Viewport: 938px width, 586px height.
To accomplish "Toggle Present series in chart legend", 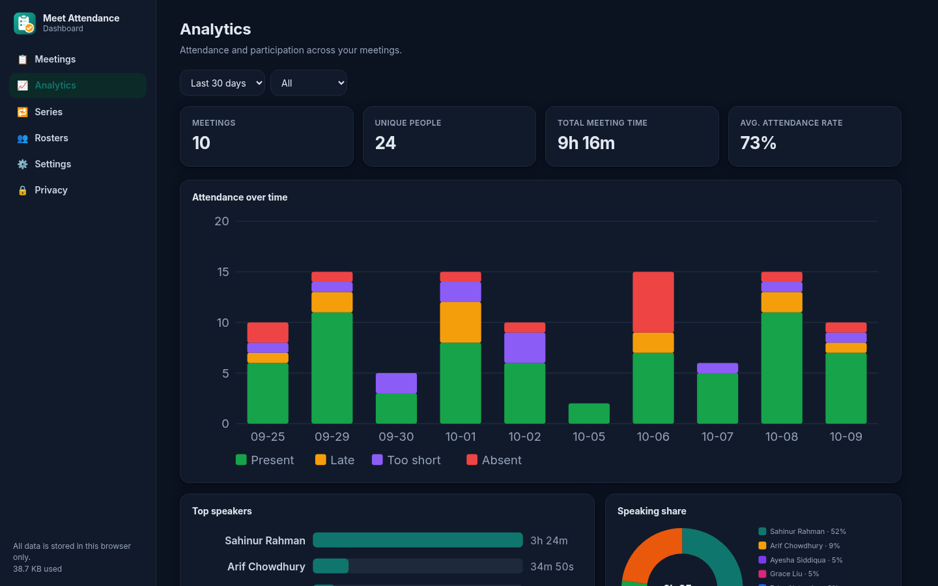I will coord(264,460).
